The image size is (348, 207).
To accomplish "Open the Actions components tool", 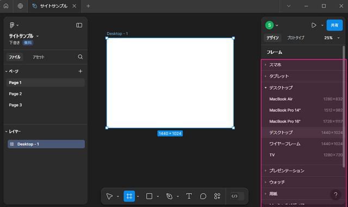I will (217, 196).
